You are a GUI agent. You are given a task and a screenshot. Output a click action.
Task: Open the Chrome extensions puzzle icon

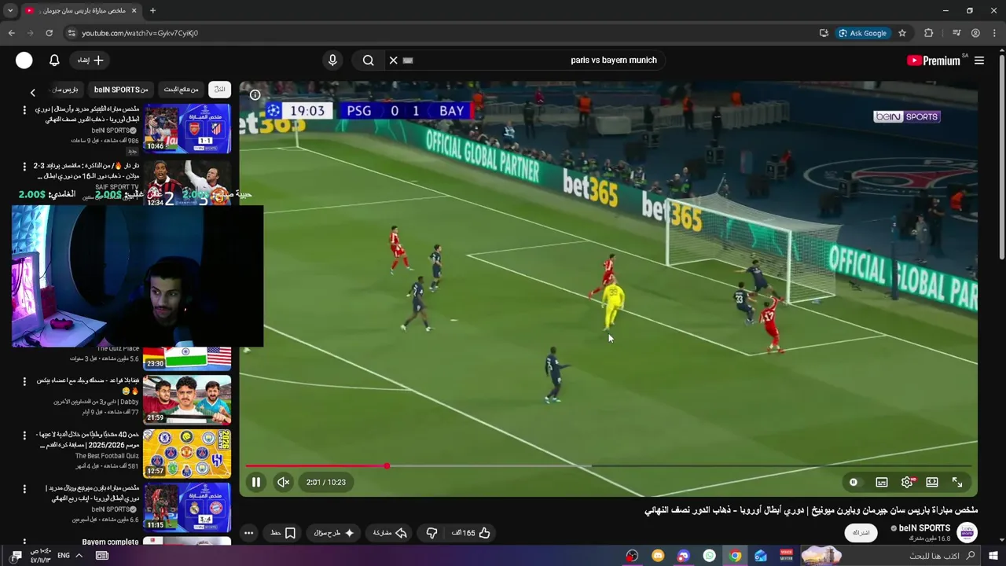pyautogui.click(x=929, y=33)
